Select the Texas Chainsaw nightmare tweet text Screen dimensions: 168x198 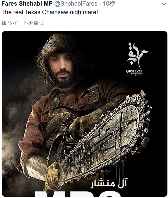[x=50, y=12]
